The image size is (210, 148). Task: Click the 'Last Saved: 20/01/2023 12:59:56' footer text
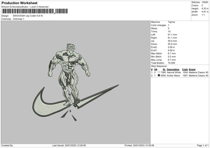click(69, 146)
